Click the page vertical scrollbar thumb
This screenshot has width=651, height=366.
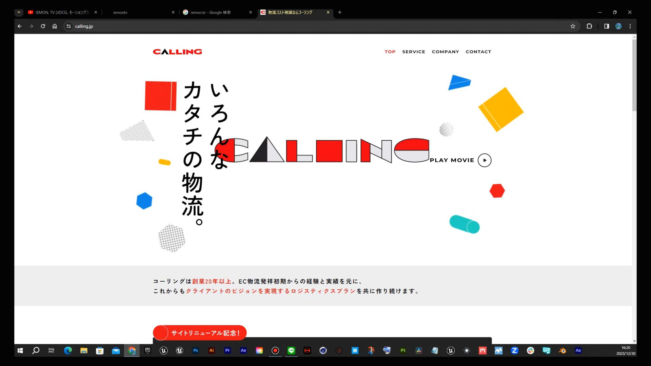pos(634,75)
